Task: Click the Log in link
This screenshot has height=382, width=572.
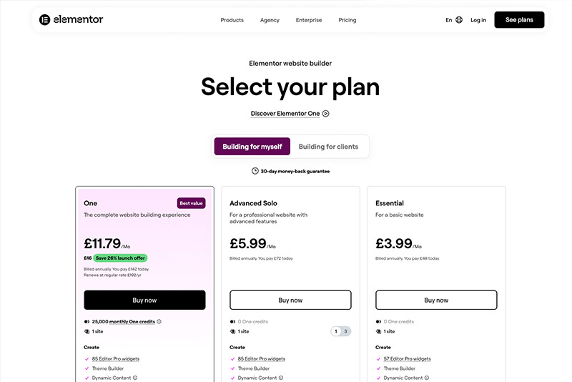Action: [x=478, y=20]
